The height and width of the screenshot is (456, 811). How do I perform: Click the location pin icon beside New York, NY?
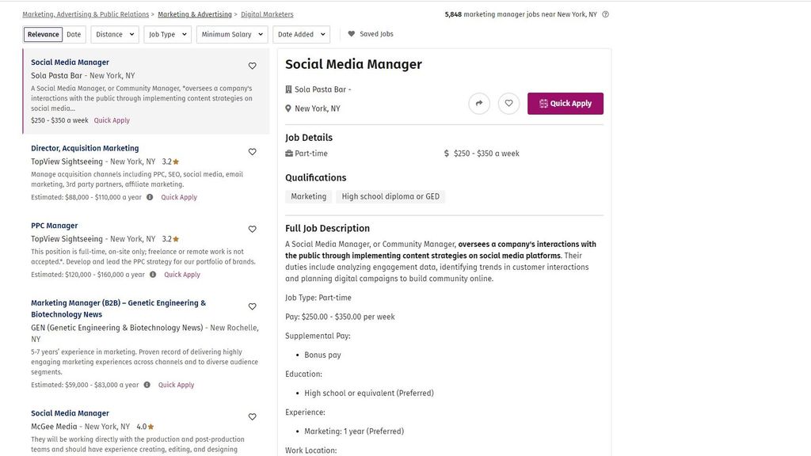coord(288,108)
